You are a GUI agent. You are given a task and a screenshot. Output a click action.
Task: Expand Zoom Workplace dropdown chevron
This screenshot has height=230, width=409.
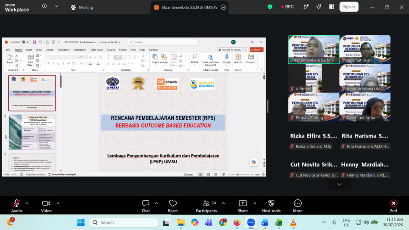point(56,6)
